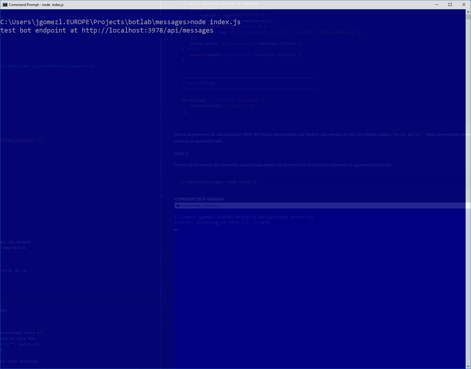
Task: Open the Command Prompt system menu icon
Action: [x=5, y=4]
